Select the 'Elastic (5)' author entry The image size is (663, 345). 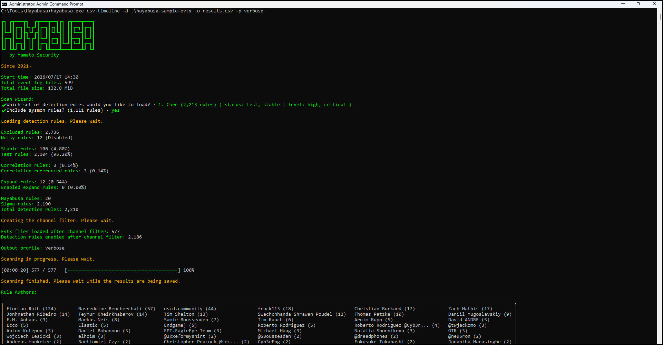tap(94, 325)
